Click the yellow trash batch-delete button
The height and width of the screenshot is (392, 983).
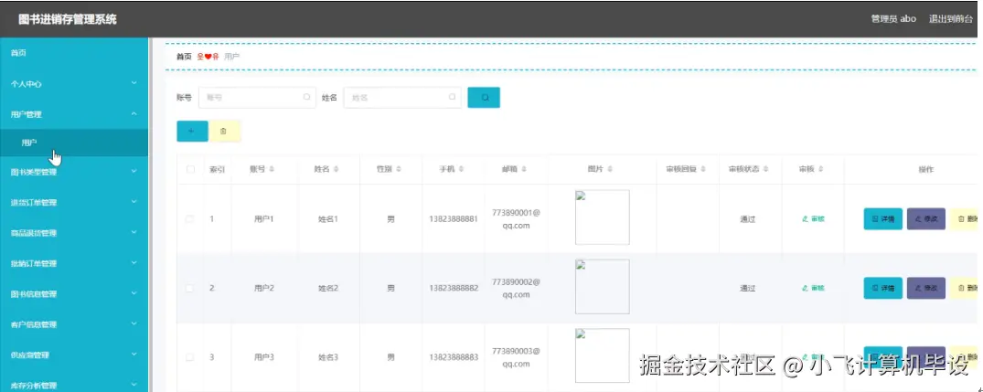click(x=224, y=131)
